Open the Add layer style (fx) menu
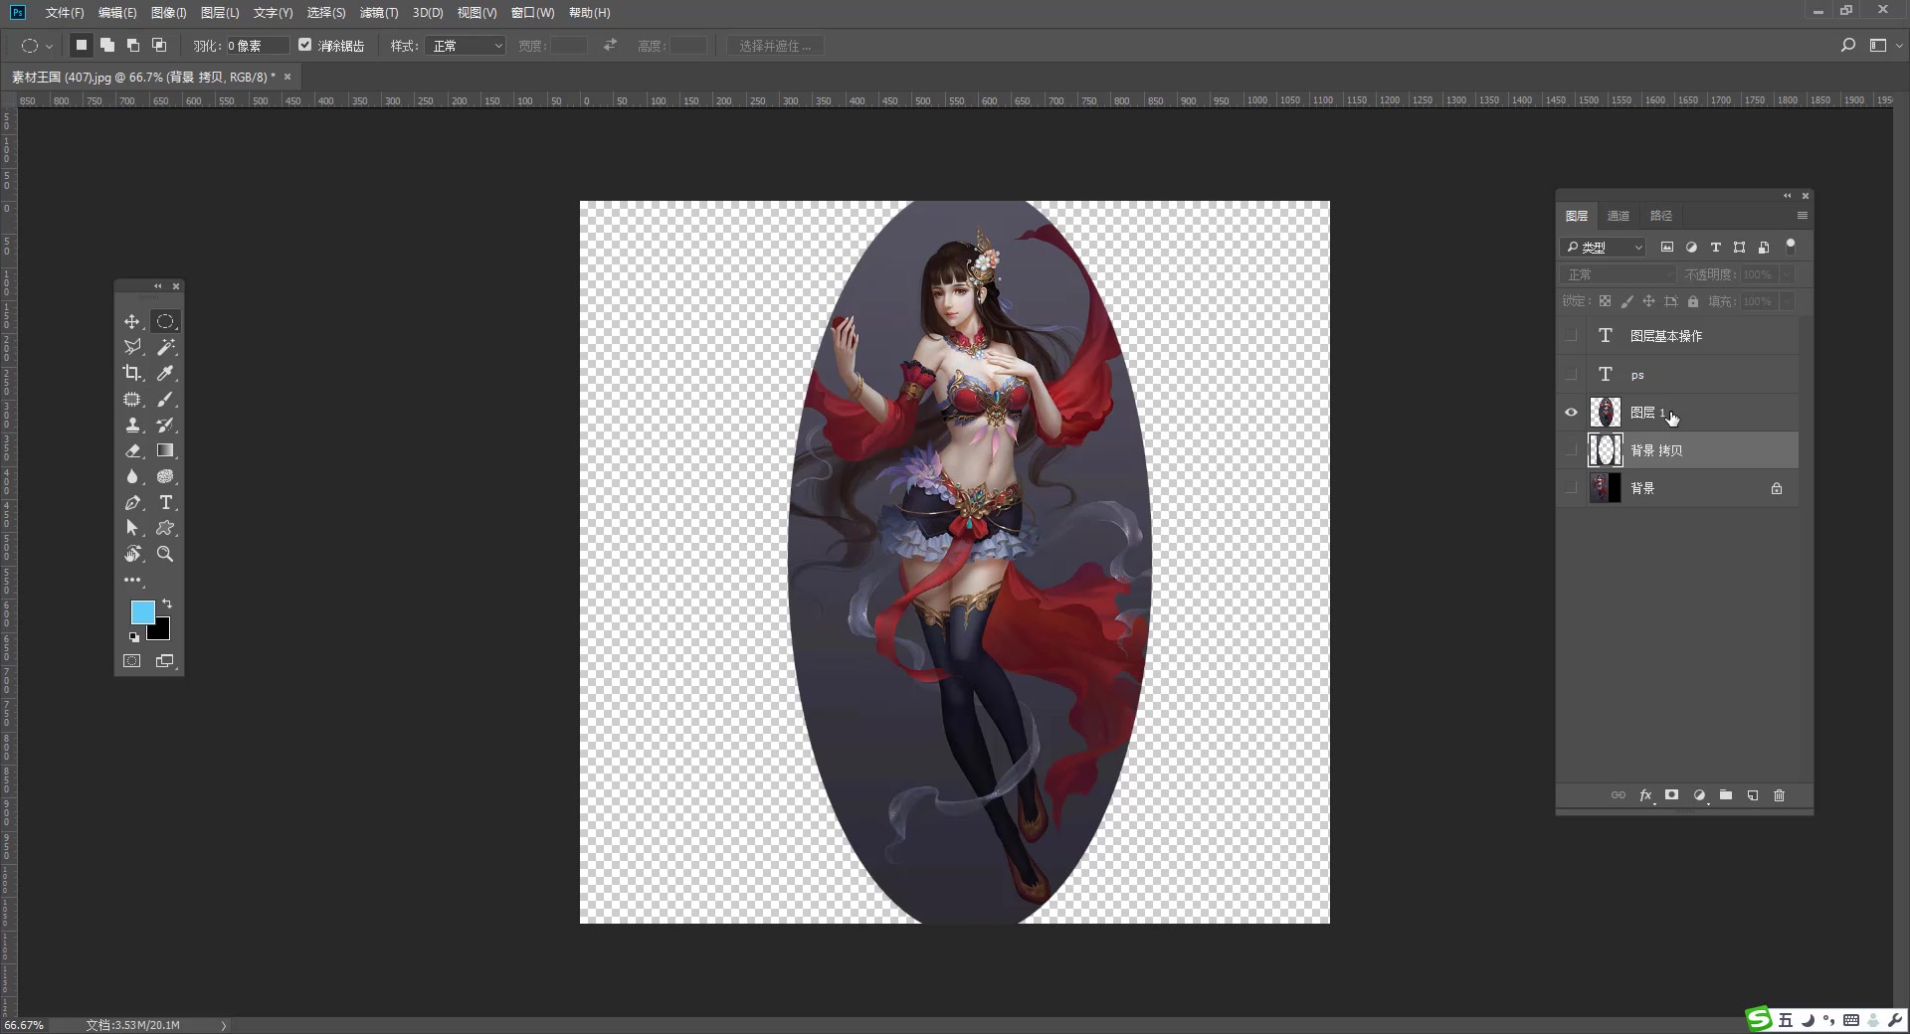Viewport: 1910px width, 1034px height. click(1645, 795)
